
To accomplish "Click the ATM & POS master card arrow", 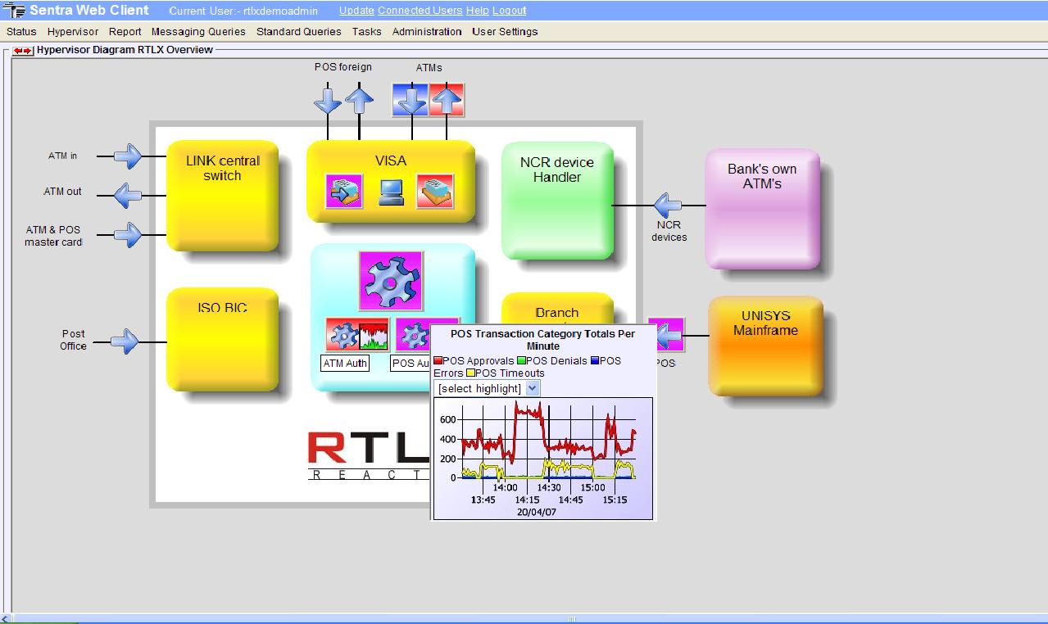I will pyautogui.click(x=127, y=235).
